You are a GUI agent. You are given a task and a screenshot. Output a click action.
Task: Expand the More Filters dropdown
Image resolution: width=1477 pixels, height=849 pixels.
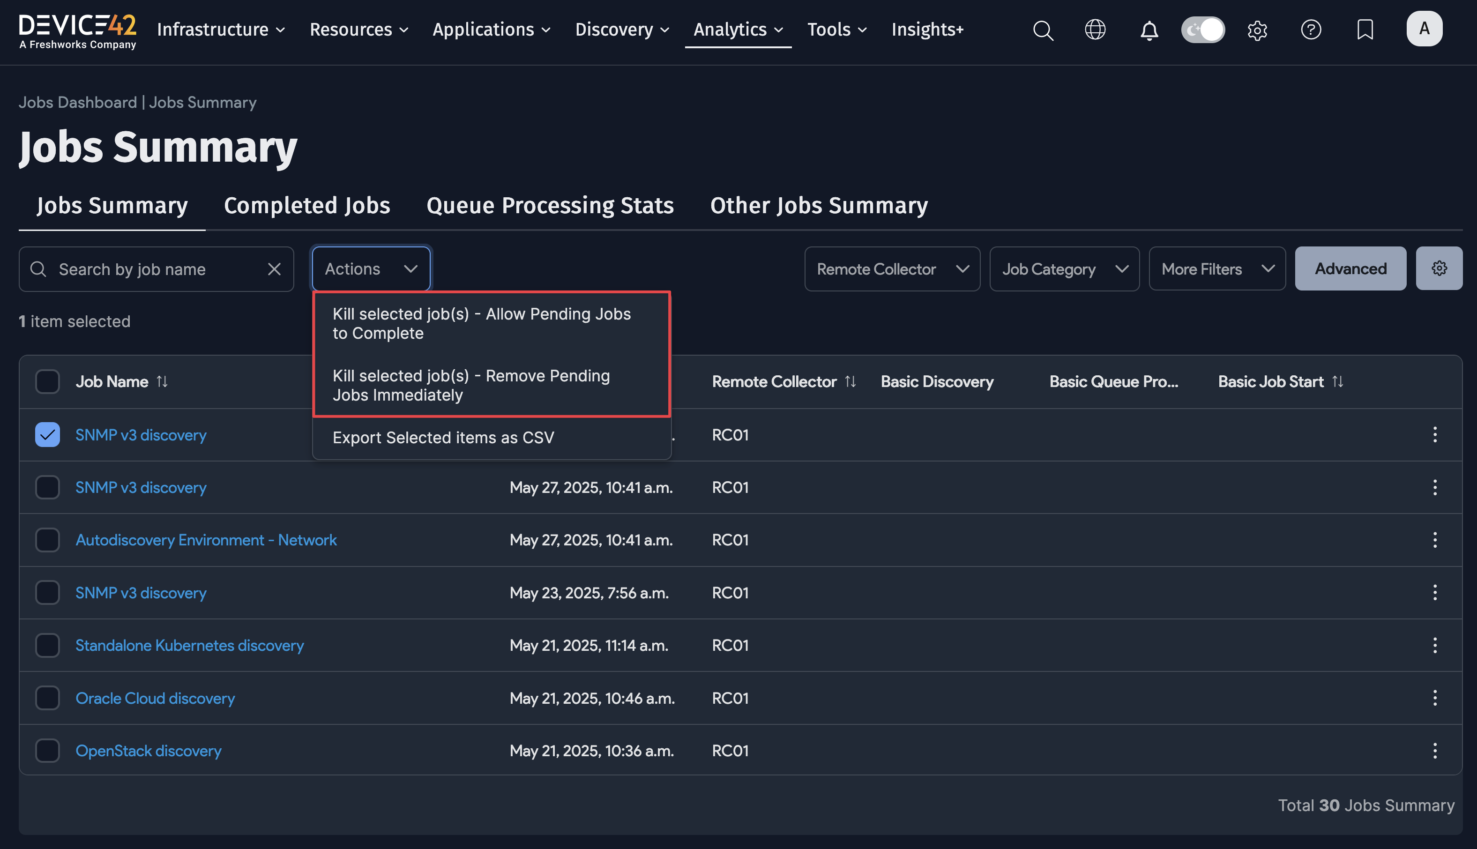tap(1217, 269)
